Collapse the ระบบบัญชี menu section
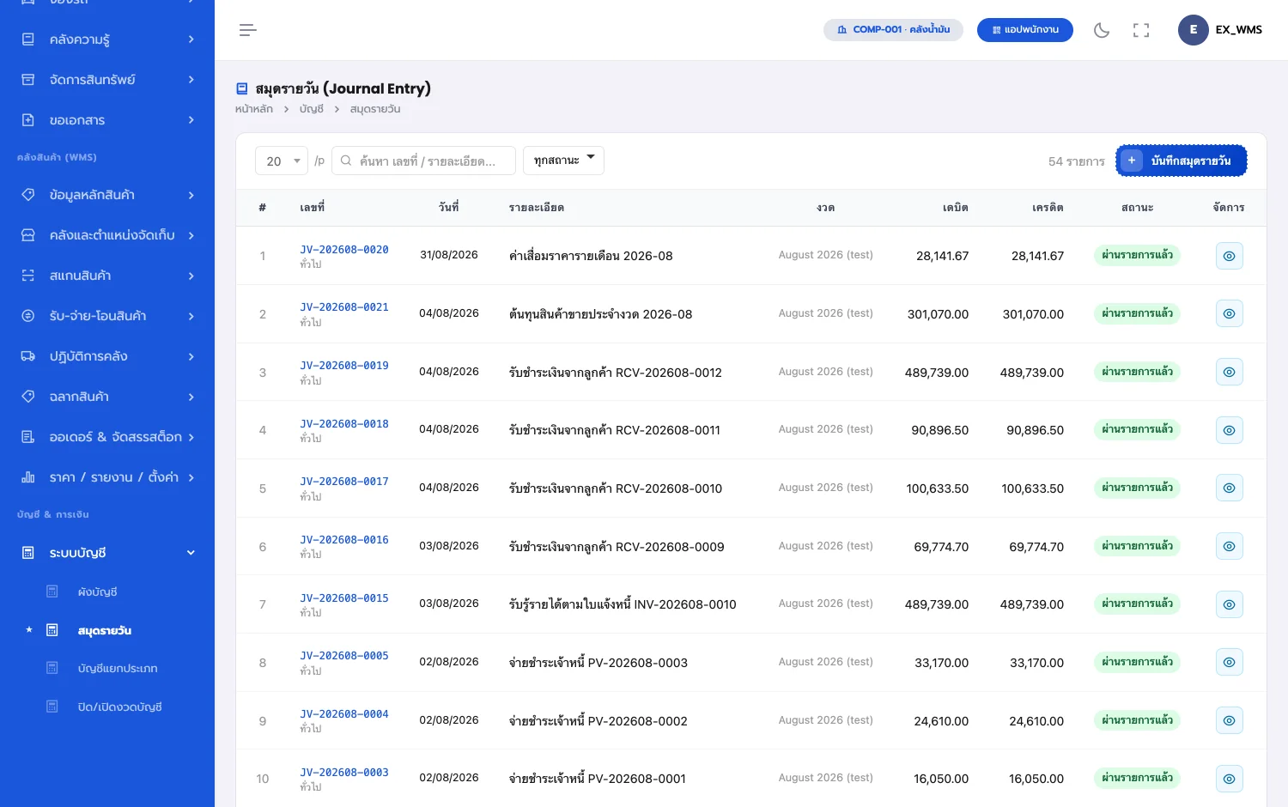This screenshot has height=807, width=1288. click(107, 553)
